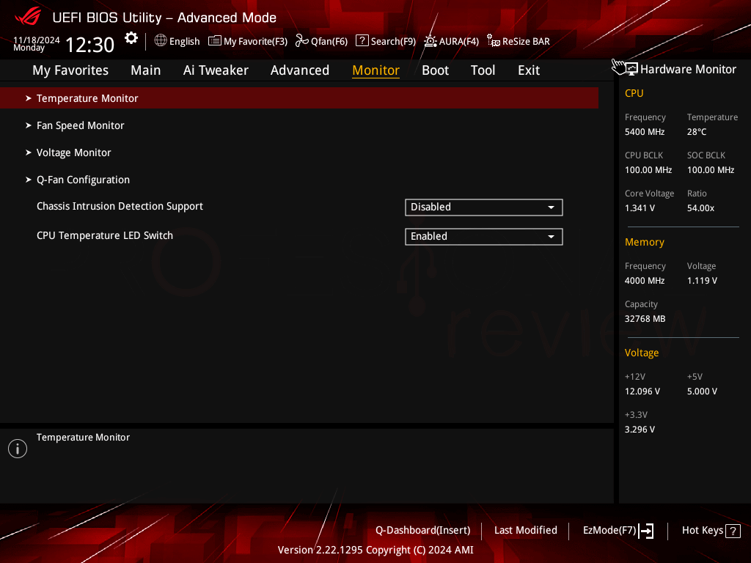
Task: Select the Chassis Intrusion Detection Support label
Action: pos(120,206)
